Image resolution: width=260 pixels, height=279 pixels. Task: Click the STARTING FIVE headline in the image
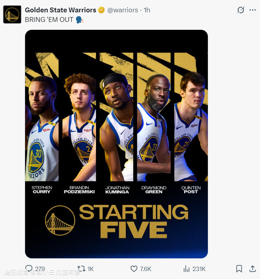click(x=133, y=221)
